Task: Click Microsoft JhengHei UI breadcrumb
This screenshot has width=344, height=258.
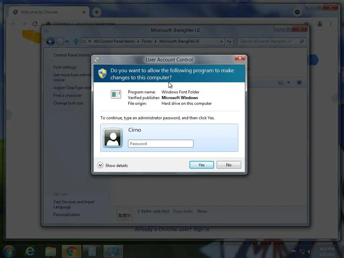Action: (179, 41)
